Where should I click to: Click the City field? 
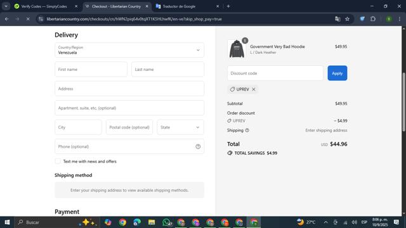(78, 127)
